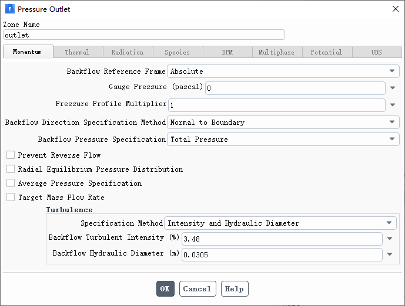The image size is (405, 306).
Task: Open the Multiphase tab
Action: pyautogui.click(x=277, y=52)
